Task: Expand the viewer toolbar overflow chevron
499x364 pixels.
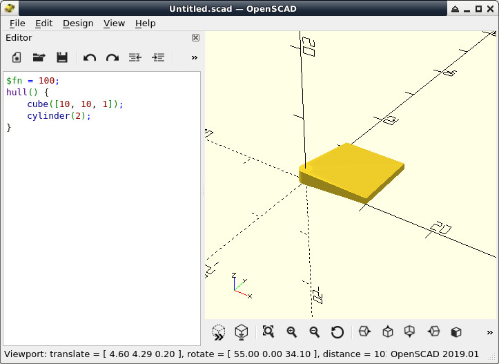Action: (490, 332)
